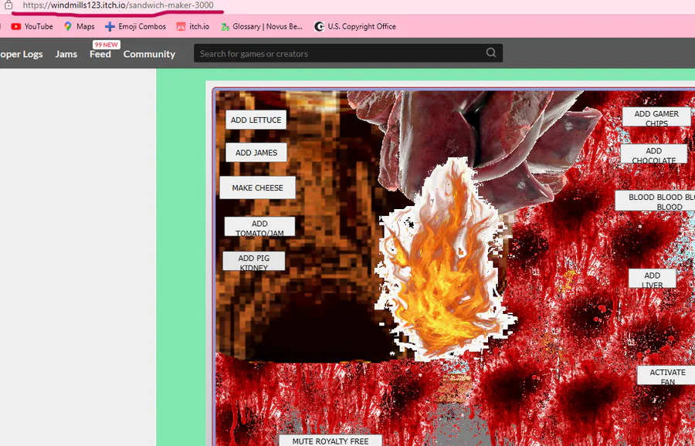
Task: Open the Feed page
Action: (x=100, y=54)
